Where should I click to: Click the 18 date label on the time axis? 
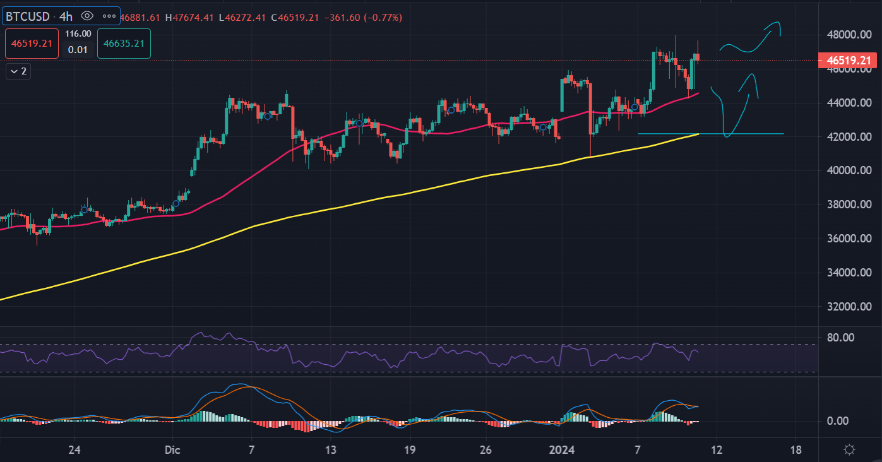click(x=796, y=450)
